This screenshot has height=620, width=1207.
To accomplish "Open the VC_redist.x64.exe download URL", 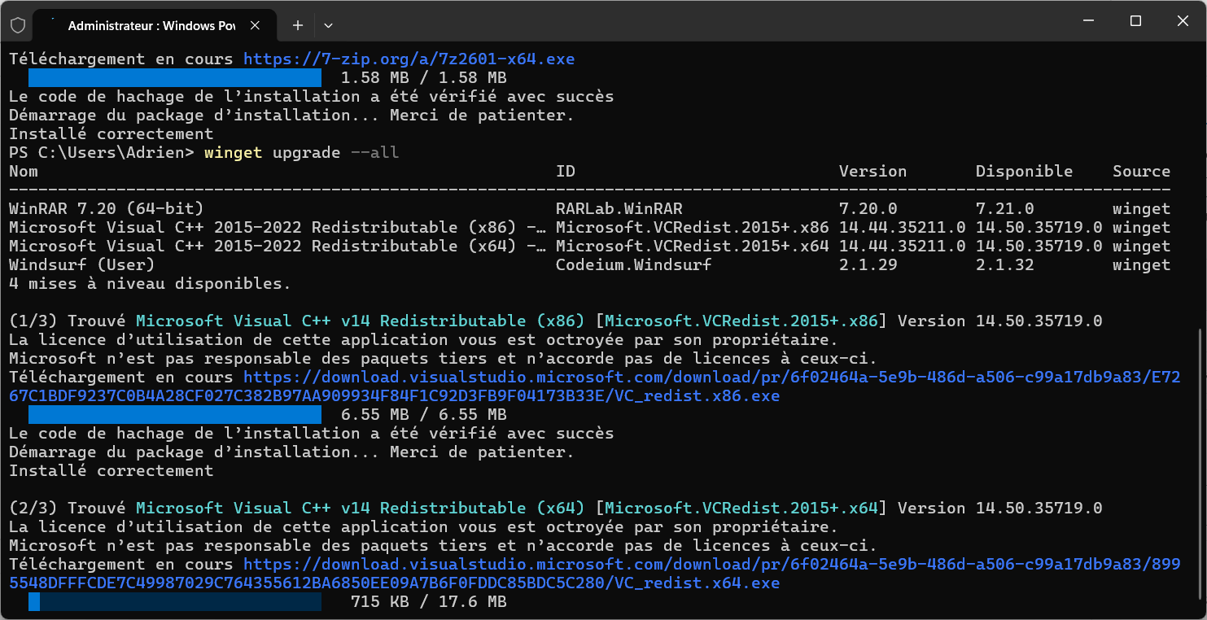I will coord(594,574).
